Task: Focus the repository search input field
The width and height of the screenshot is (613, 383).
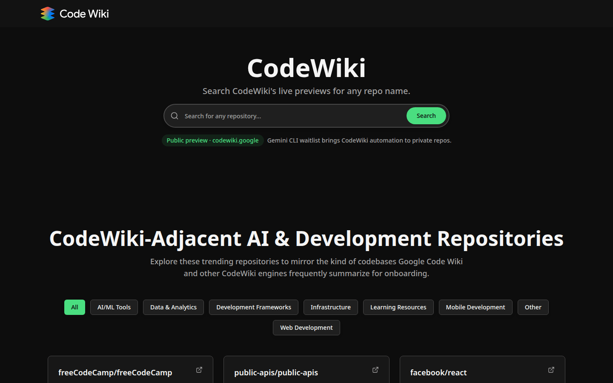Action: coord(293,116)
